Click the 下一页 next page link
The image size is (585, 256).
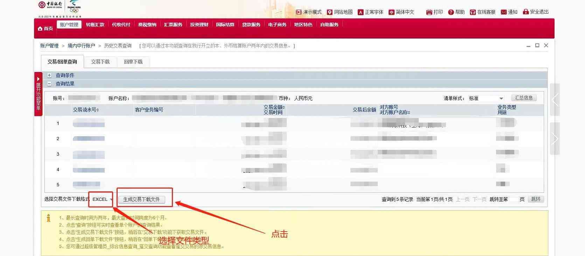pyautogui.click(x=479, y=199)
